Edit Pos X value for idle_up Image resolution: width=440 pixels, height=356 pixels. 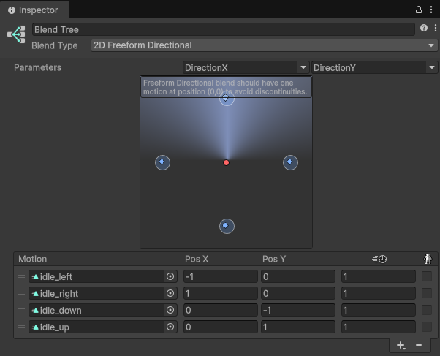pyautogui.click(x=221, y=327)
